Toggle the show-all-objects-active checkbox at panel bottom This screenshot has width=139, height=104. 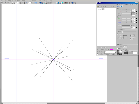tap(97, 54)
